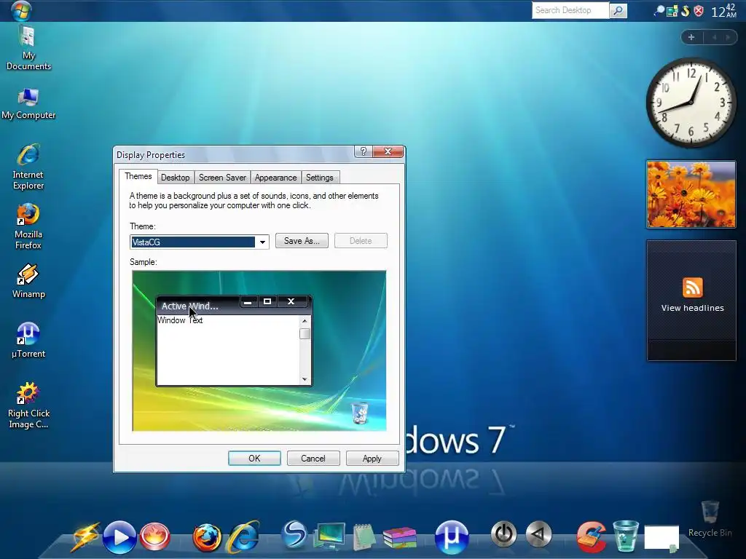The height and width of the screenshot is (559, 746).
Task: Select Recycle Bin desktop icon
Action: [x=710, y=519]
